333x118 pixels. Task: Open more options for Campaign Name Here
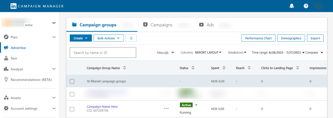point(166,109)
